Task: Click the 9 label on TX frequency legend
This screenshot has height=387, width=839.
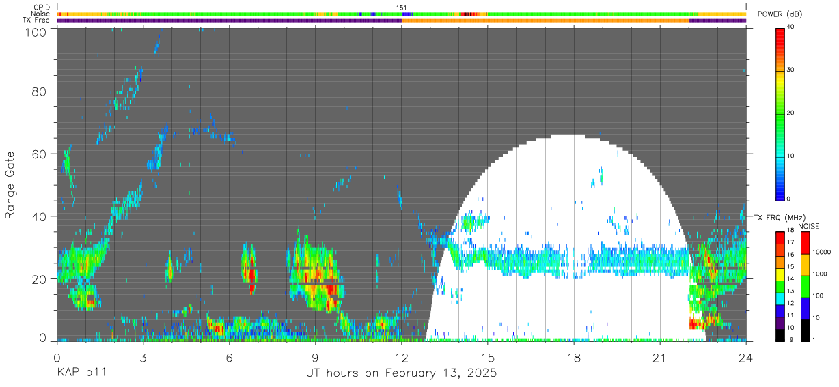Action: pos(791,340)
